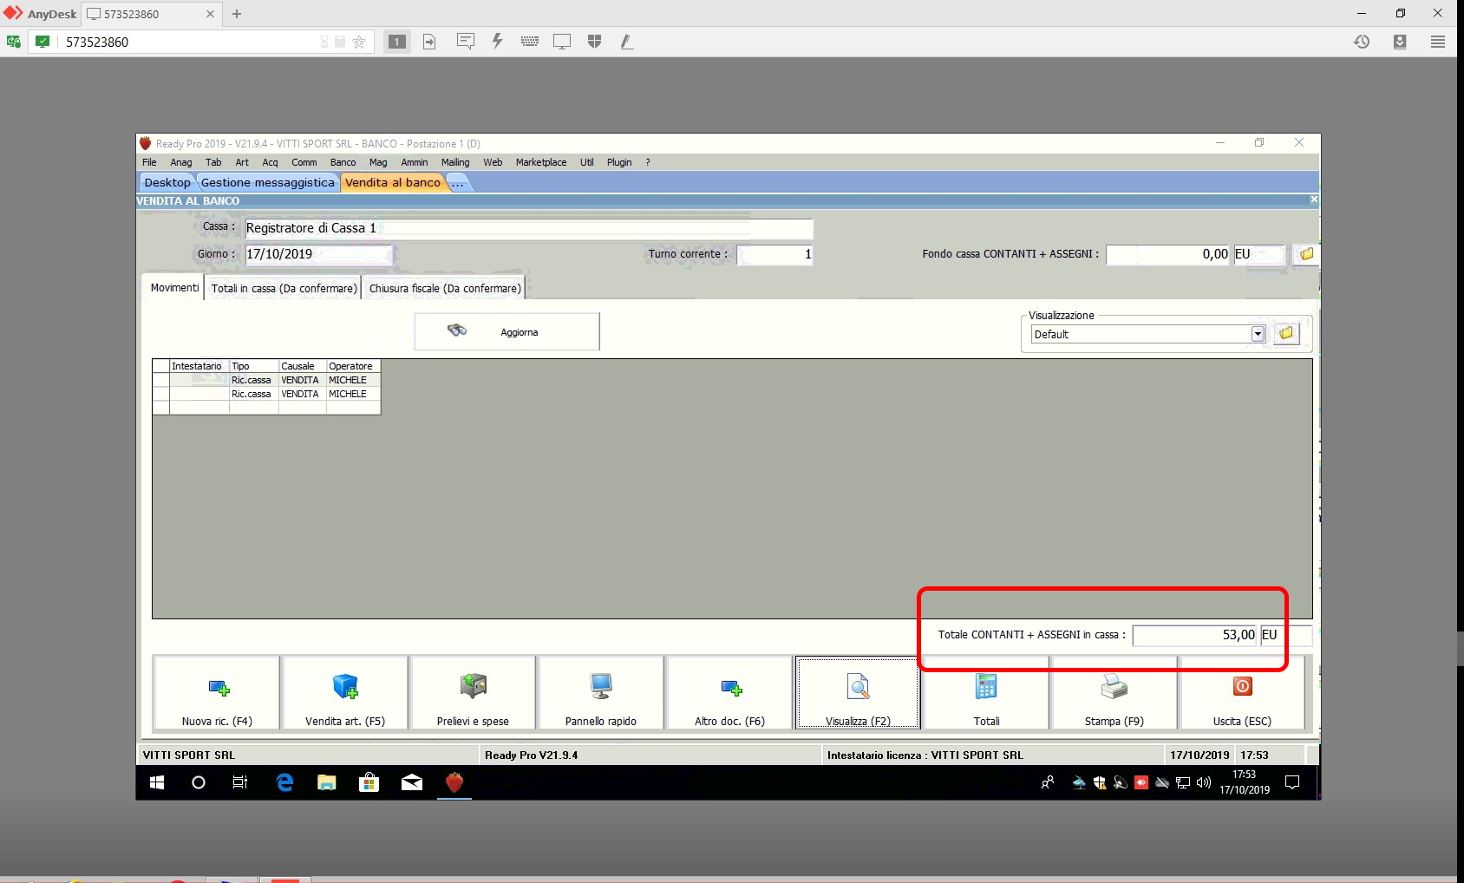Open the AnyDesk hamburger menu

(1438, 42)
